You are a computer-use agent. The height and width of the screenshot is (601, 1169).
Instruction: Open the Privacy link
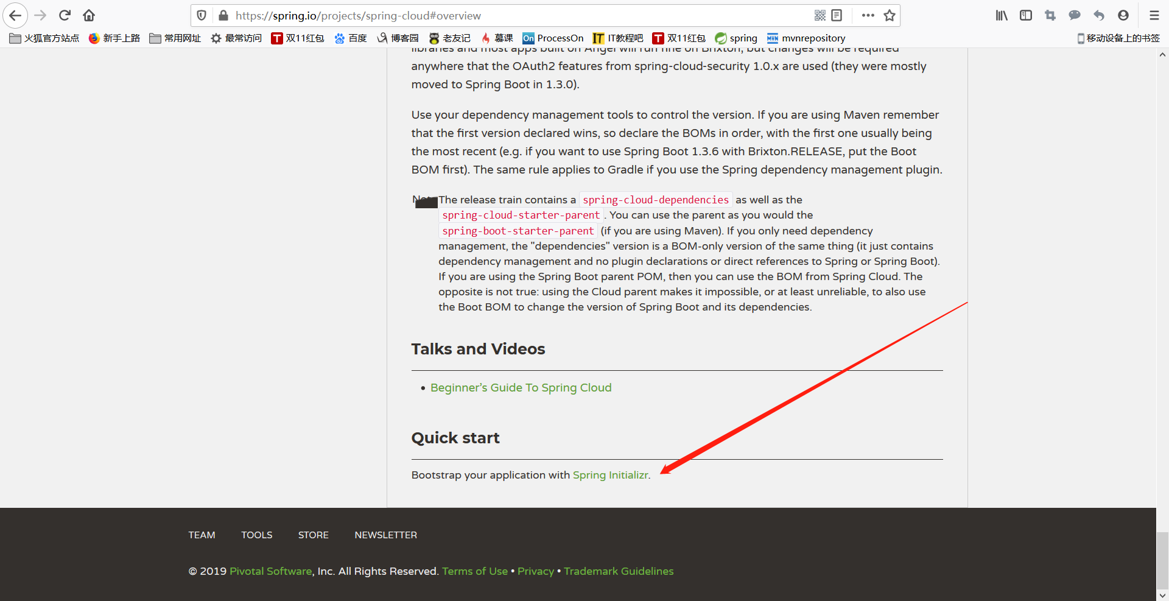point(536,571)
